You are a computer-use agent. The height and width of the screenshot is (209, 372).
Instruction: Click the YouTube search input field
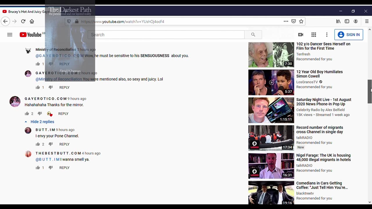click(x=166, y=35)
